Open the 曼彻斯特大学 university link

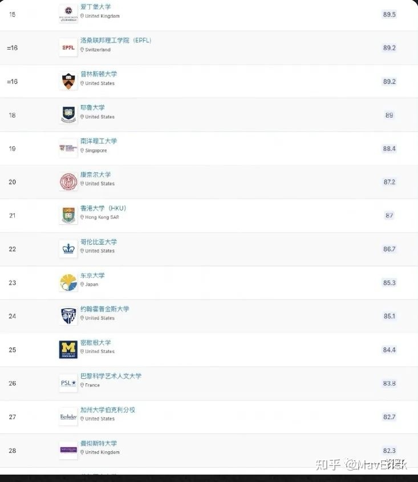[99, 443]
